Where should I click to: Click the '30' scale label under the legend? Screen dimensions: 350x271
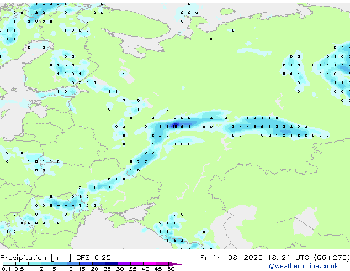120,269
